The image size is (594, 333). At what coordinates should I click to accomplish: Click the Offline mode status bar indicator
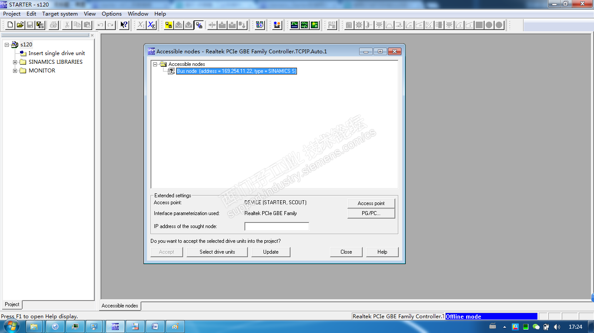click(x=491, y=317)
